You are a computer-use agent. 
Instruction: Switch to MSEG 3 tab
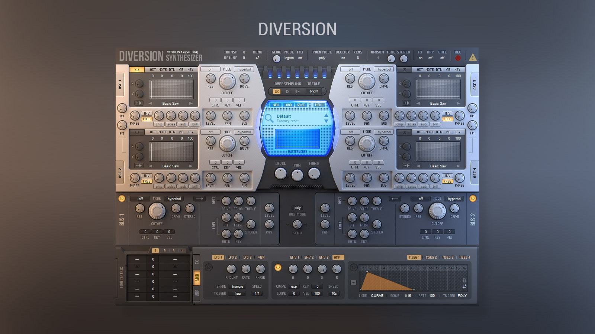click(448, 257)
